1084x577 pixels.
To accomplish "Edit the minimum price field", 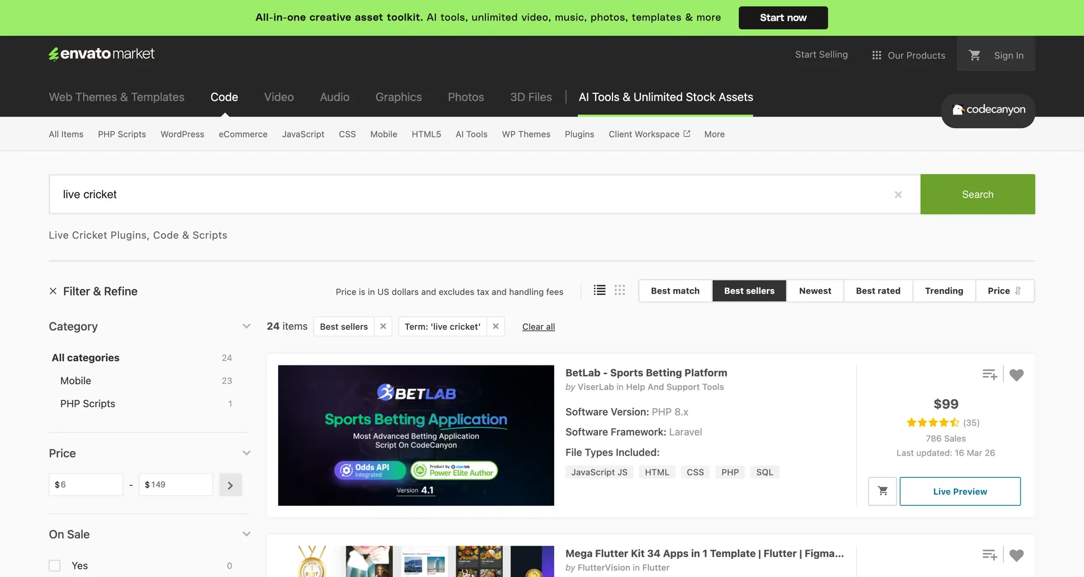I will [x=86, y=485].
